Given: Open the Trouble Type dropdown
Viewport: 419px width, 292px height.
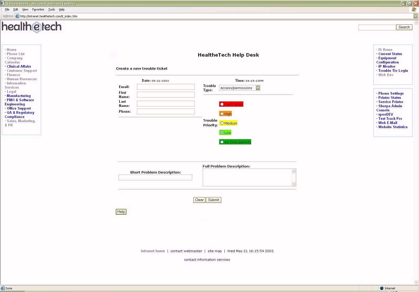Looking at the screenshot, I should [x=258, y=88].
